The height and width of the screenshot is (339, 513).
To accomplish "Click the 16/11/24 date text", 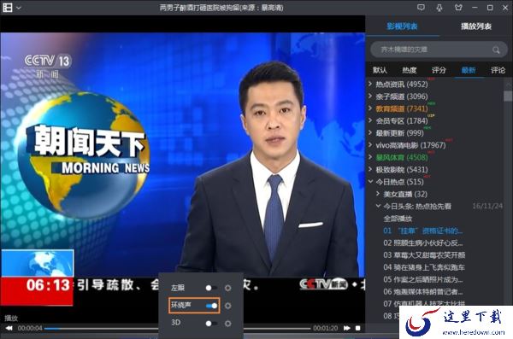I will (487, 206).
